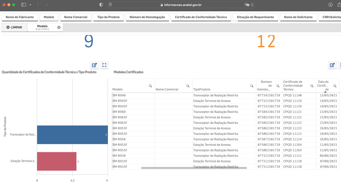Sort by the Modelo column header
The width and height of the screenshot is (341, 183).
[118, 89]
